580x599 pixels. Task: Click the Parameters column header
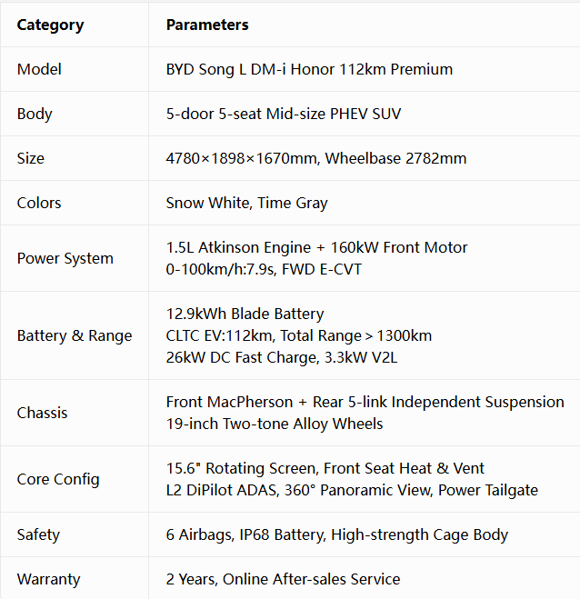point(207,25)
